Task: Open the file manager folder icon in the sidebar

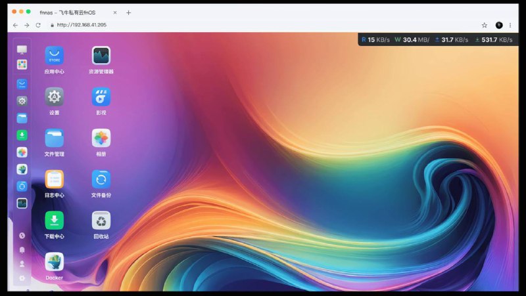Action: (22, 118)
